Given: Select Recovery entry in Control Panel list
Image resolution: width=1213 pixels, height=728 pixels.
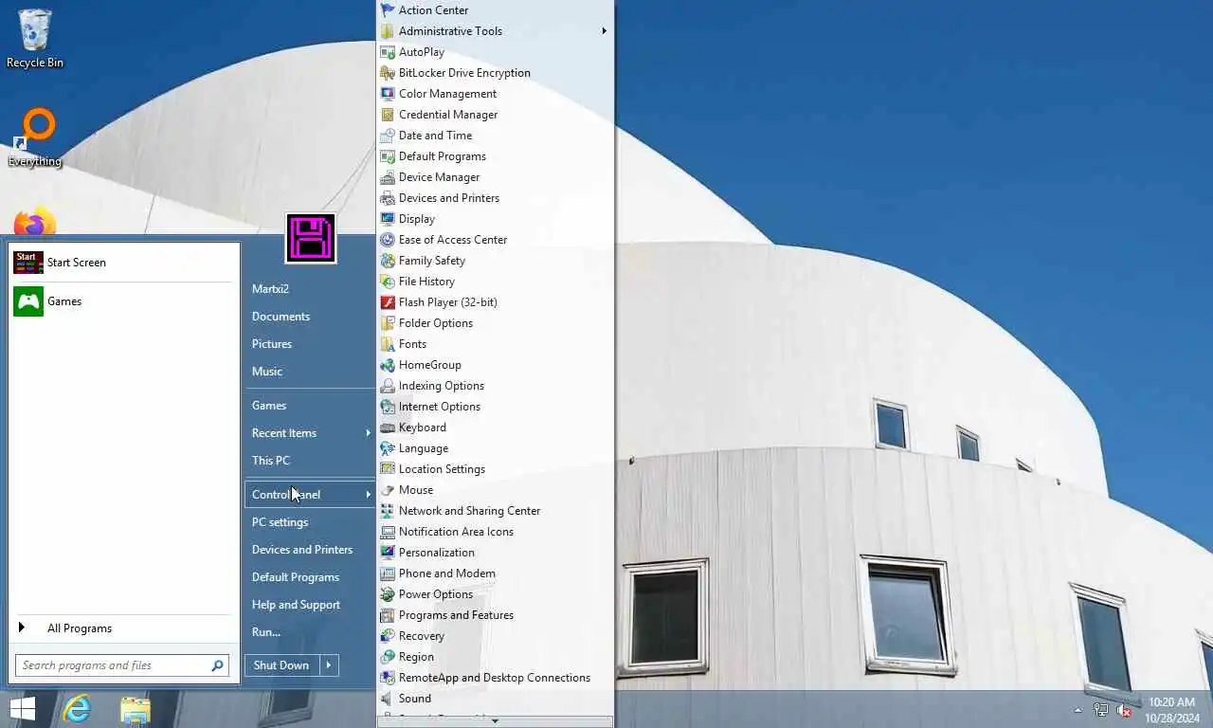Looking at the screenshot, I should pyautogui.click(x=422, y=636).
